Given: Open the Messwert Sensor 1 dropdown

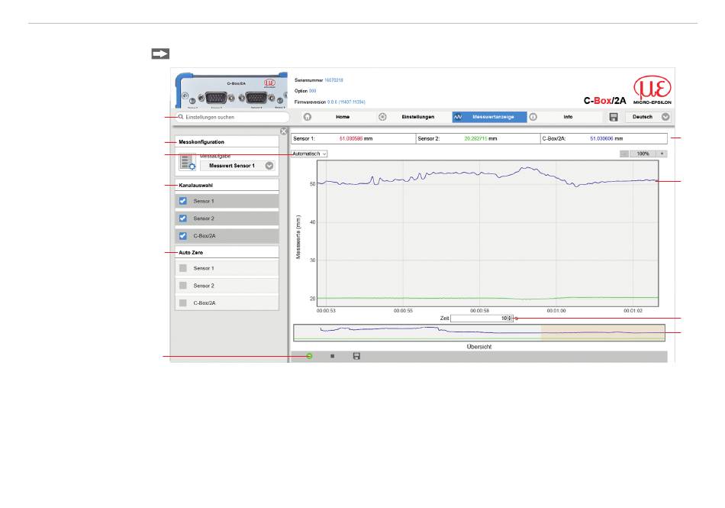Looking at the screenshot, I should pyautogui.click(x=237, y=166).
